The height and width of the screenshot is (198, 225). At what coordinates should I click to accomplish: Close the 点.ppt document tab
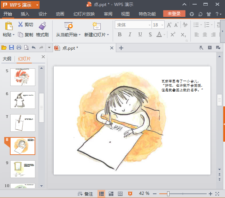coord(112,48)
